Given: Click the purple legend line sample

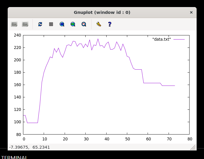Looking at the screenshot, I should click(179, 39).
